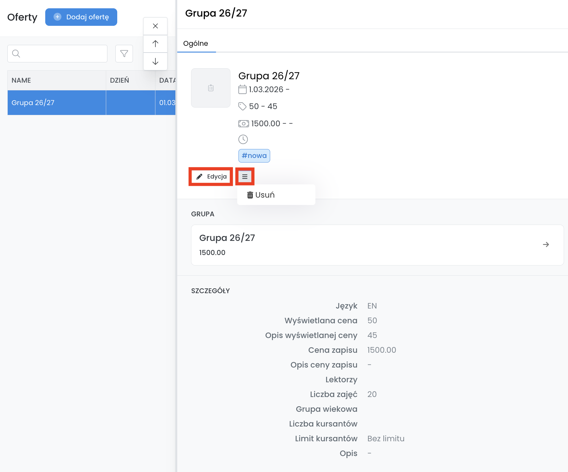Click the calendar icon beside 1.03.2026
The image size is (568, 472).
coord(242,89)
